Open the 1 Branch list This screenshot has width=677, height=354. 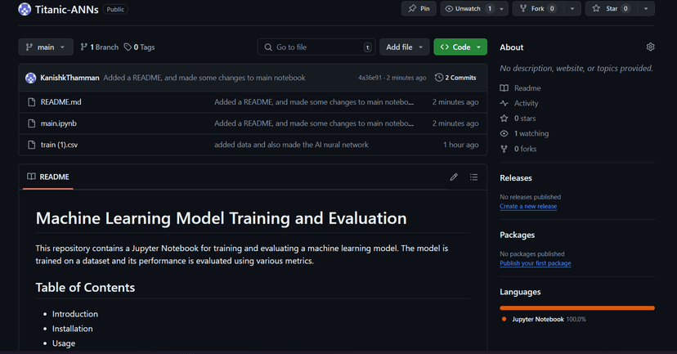tap(99, 47)
